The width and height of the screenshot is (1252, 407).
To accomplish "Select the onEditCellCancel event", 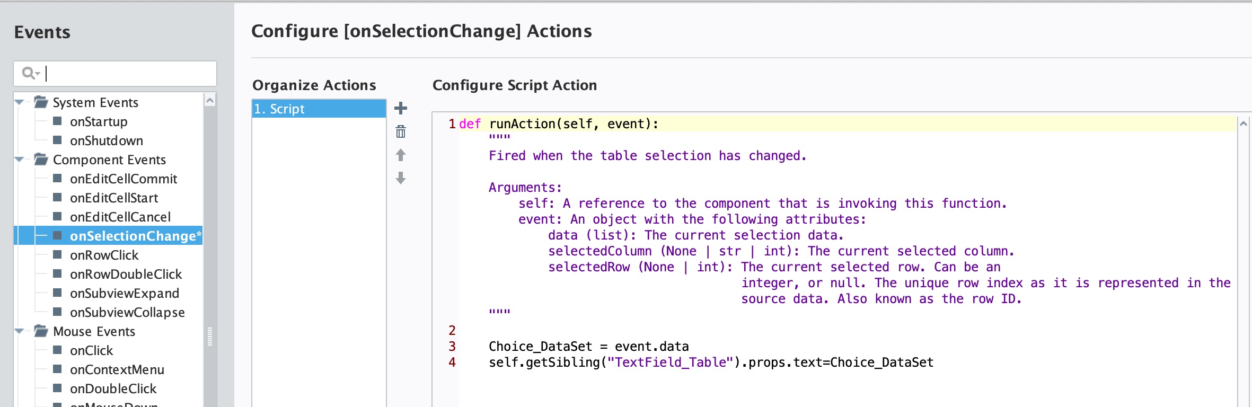I will pos(120,217).
